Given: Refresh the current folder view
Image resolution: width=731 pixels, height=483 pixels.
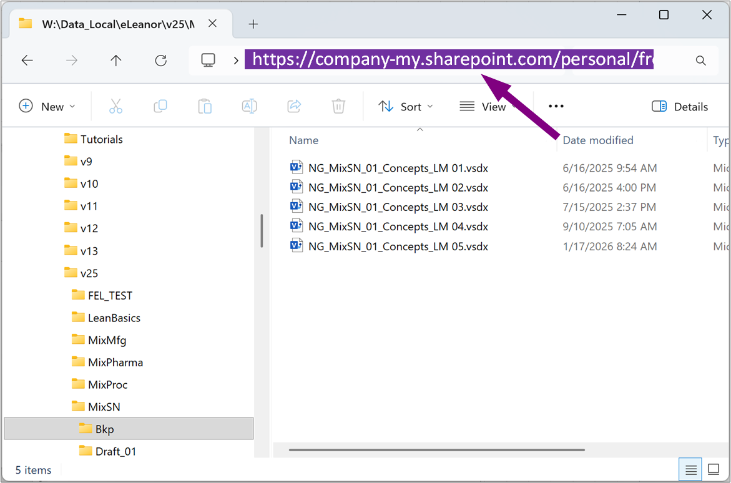Looking at the screenshot, I should [160, 61].
